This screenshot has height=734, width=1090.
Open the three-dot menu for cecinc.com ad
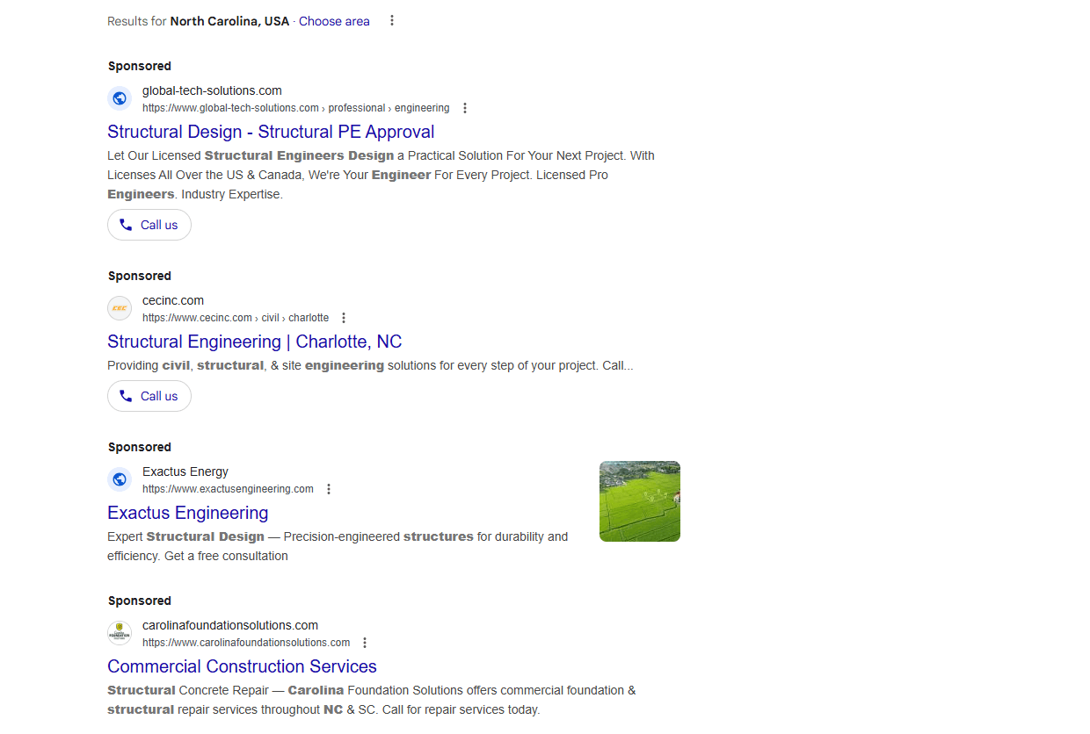click(x=344, y=318)
